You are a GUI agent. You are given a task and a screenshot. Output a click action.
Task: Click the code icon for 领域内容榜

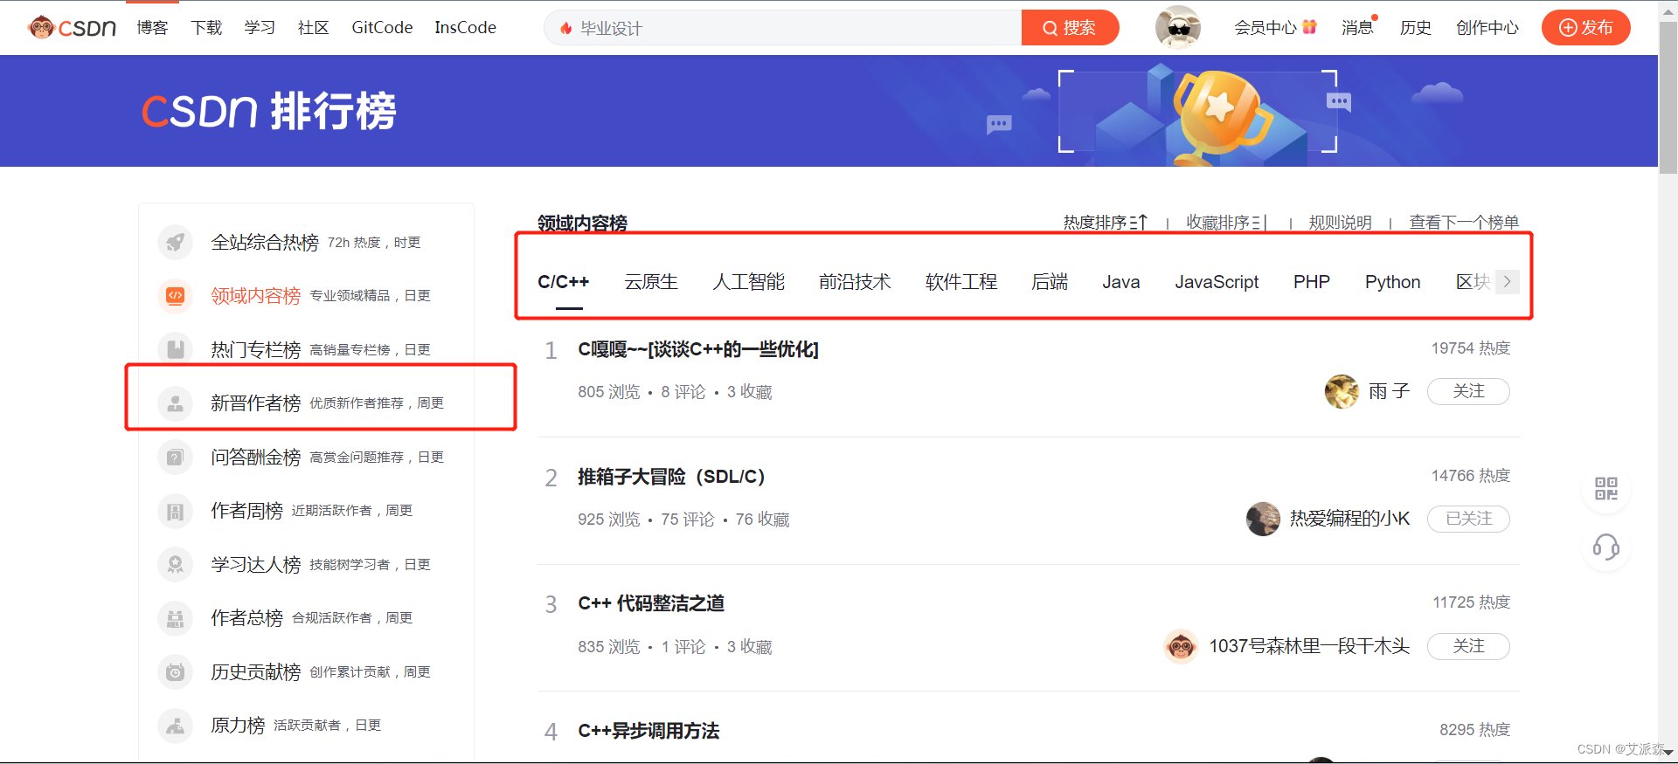tap(176, 296)
